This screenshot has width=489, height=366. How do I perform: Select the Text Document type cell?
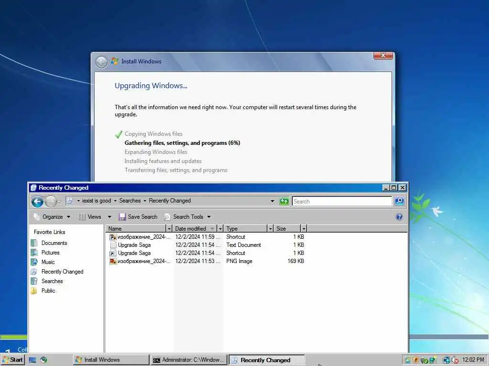tap(244, 245)
